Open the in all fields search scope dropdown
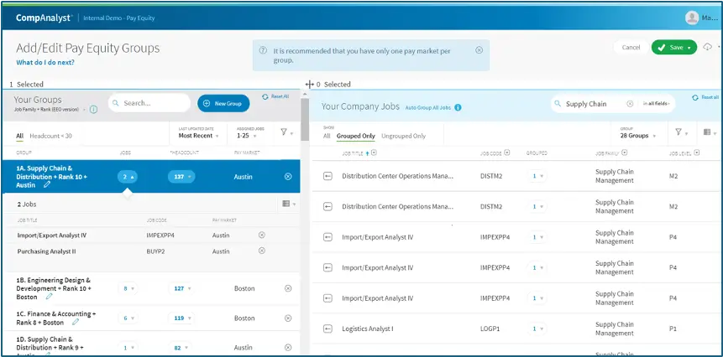The image size is (723, 357). point(658,104)
